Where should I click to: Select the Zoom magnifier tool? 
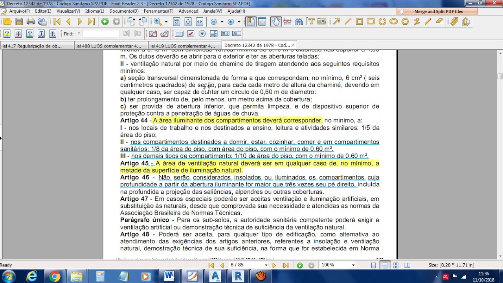pyautogui.click(x=158, y=22)
